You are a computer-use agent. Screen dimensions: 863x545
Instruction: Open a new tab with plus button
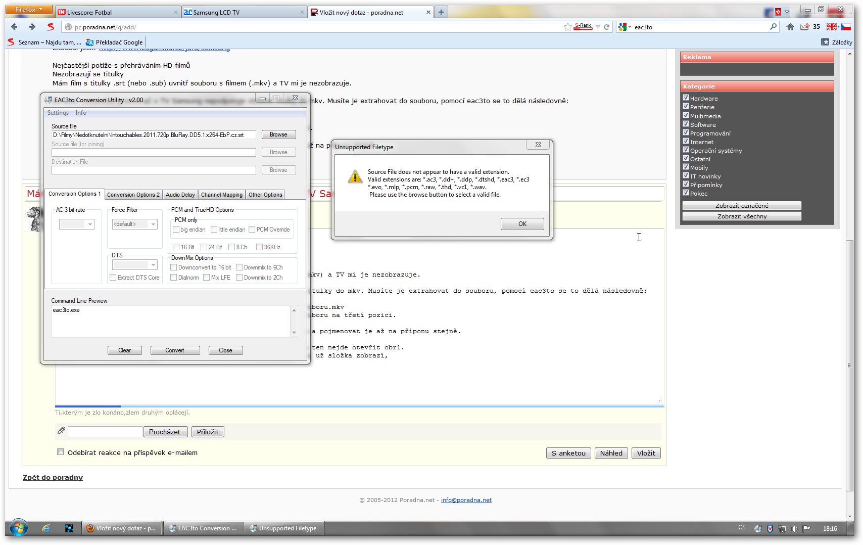coord(441,12)
